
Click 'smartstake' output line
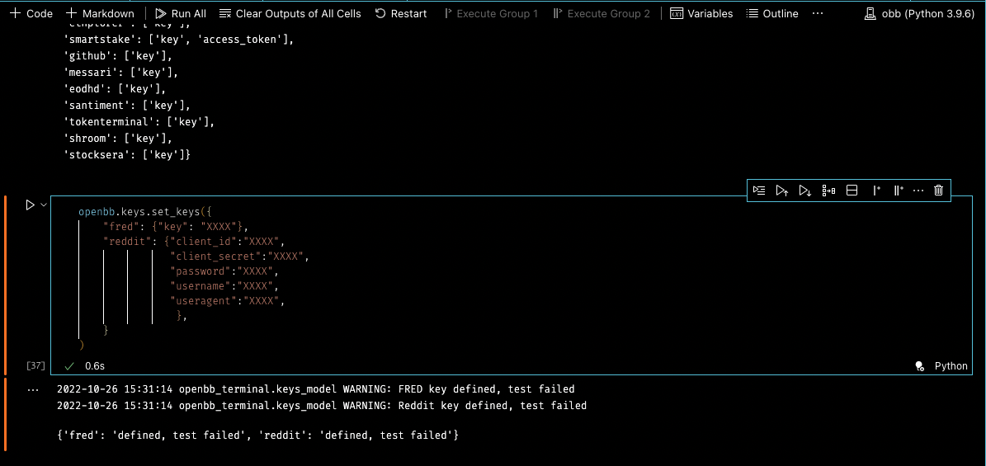[x=178, y=40]
